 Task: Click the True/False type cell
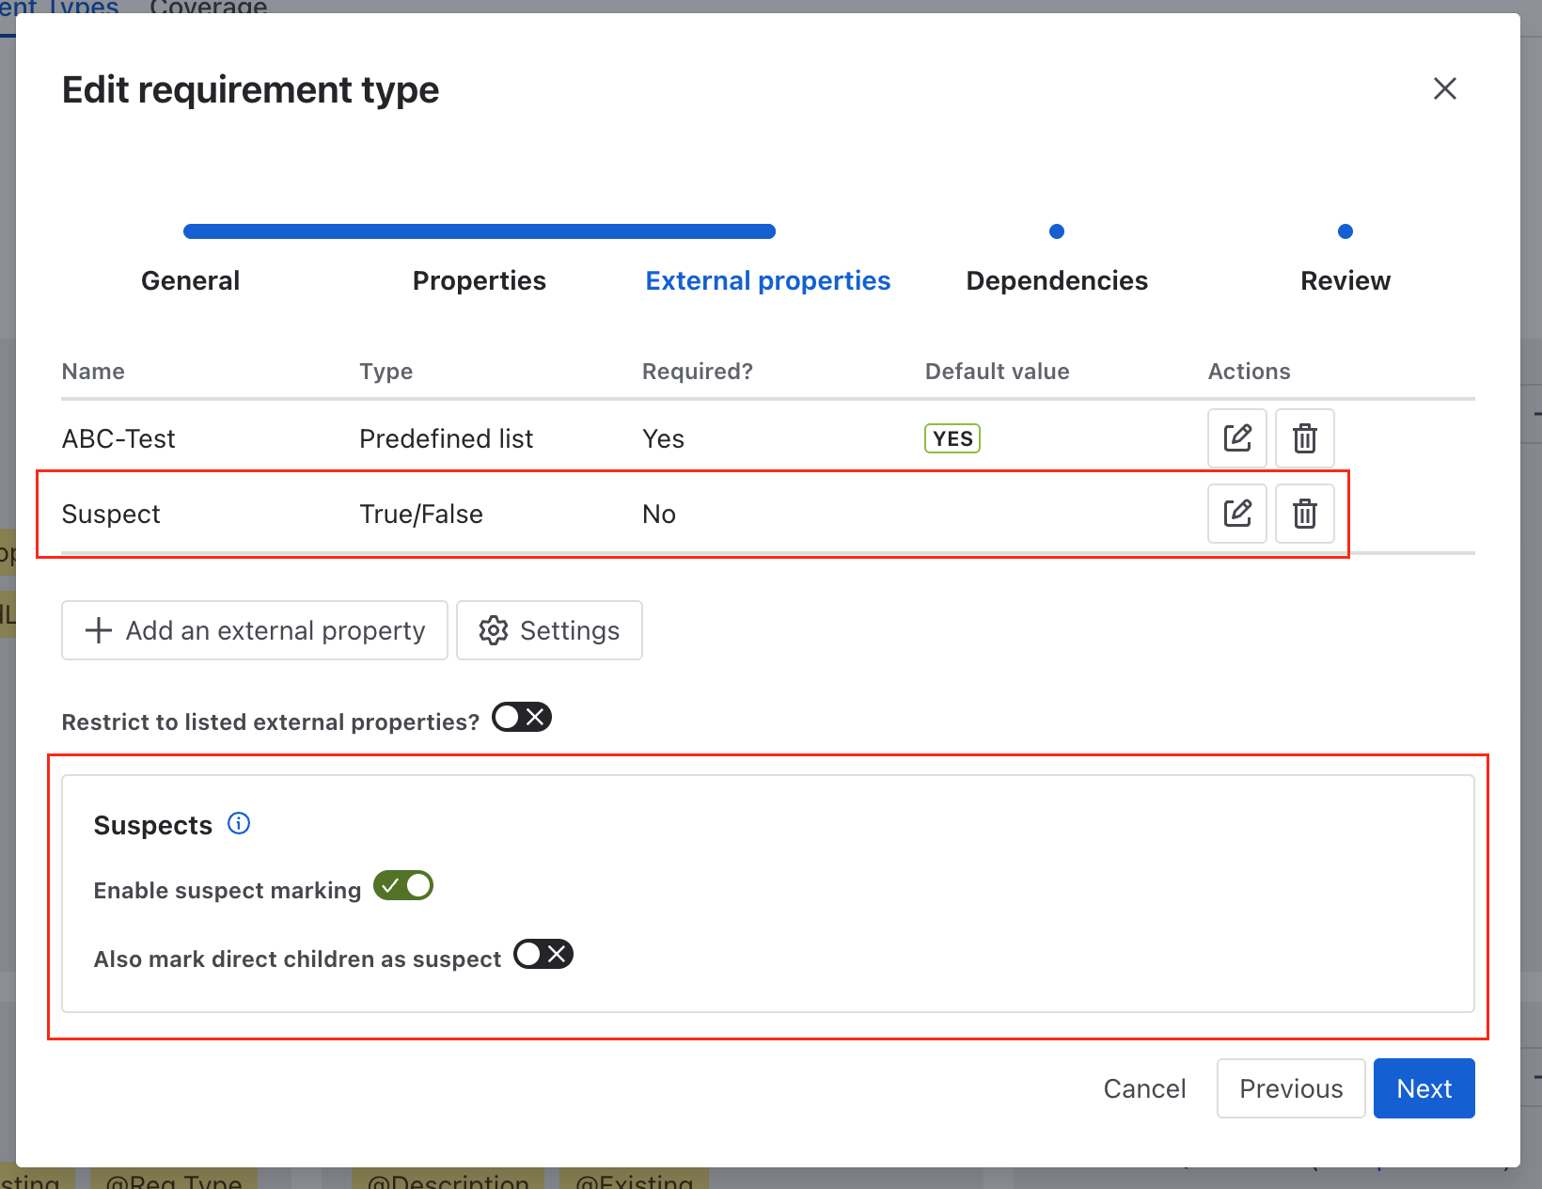point(421,514)
